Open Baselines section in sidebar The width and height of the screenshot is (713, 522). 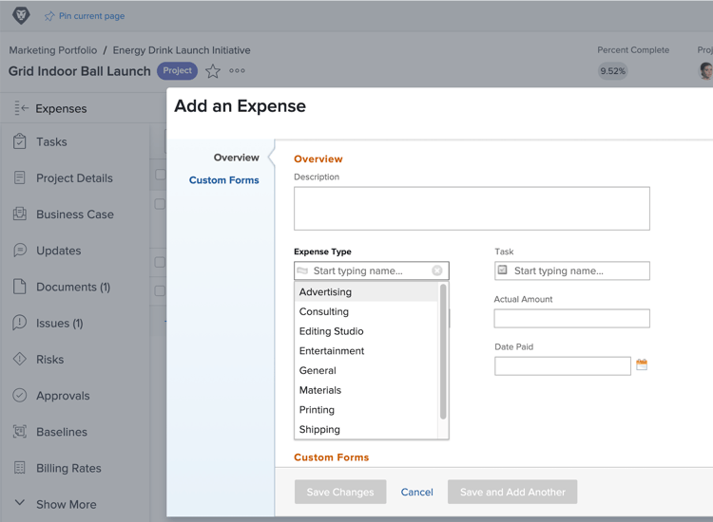point(62,432)
